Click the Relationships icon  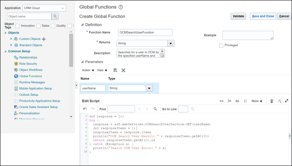[16, 57]
